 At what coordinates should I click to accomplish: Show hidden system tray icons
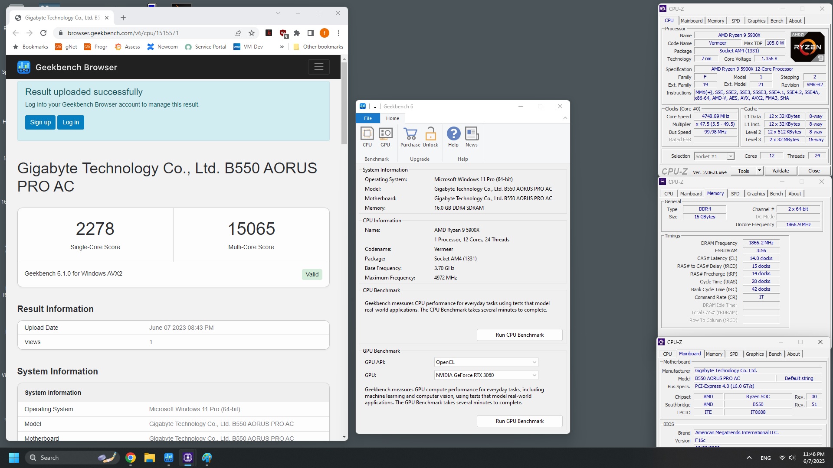(x=749, y=458)
